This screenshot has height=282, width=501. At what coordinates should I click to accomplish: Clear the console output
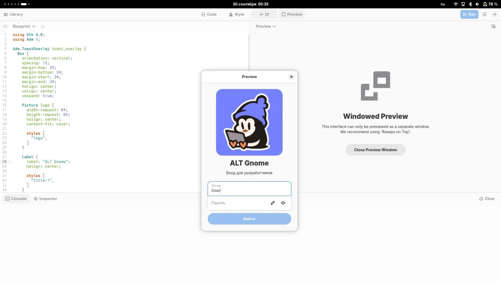pyautogui.click(x=487, y=199)
